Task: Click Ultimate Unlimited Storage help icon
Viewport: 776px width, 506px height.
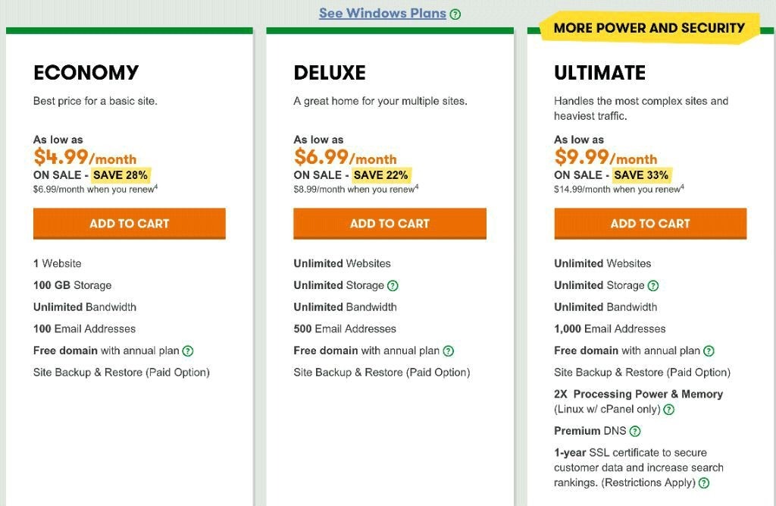Action: pos(653,285)
